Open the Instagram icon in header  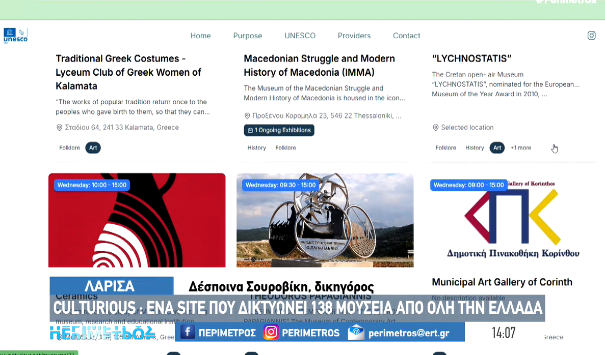point(591,36)
